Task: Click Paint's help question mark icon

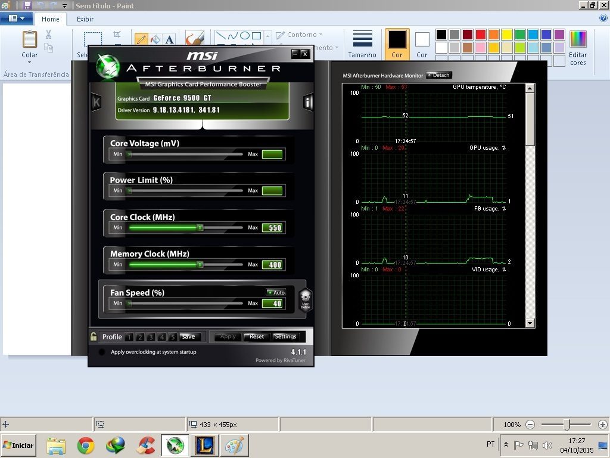Action: point(603,18)
